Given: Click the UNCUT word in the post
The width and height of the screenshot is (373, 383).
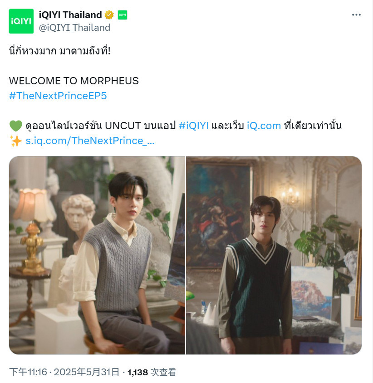Looking at the screenshot, I should (123, 126).
